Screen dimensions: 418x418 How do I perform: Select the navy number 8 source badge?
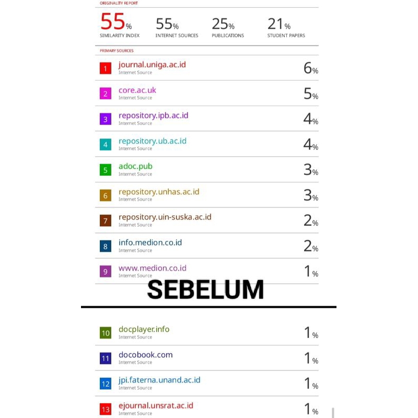[x=106, y=246]
